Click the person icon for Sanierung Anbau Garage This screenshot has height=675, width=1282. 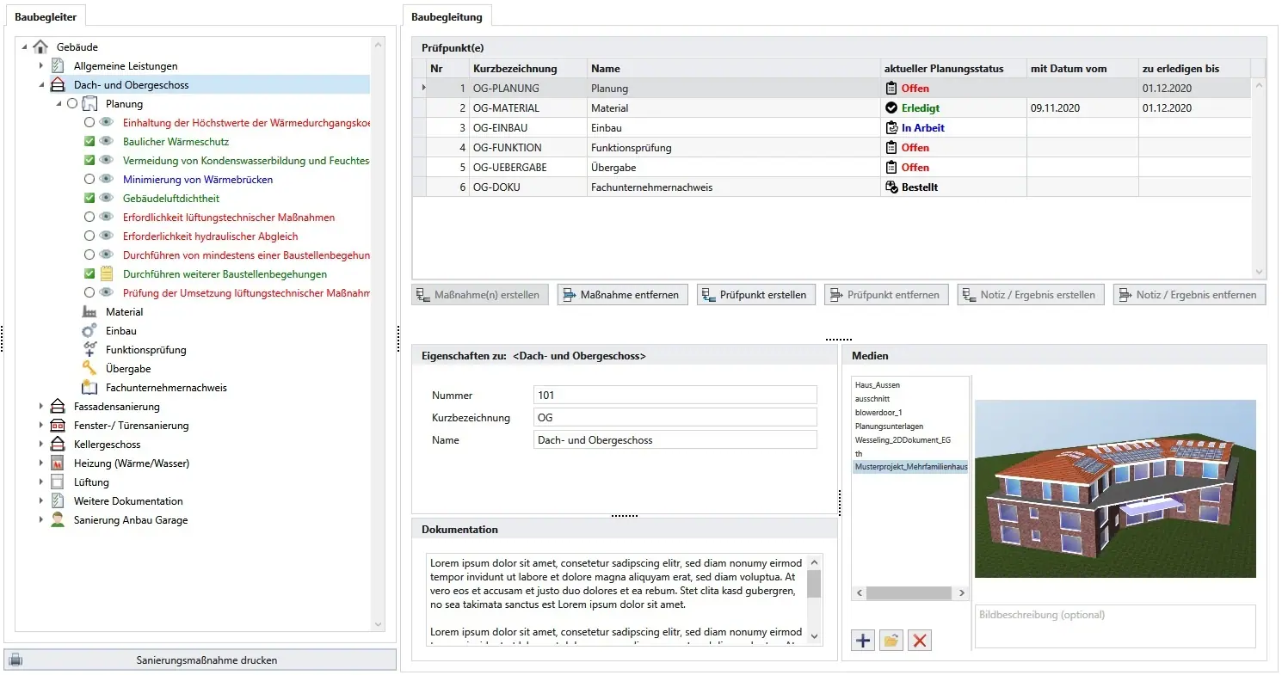point(58,520)
